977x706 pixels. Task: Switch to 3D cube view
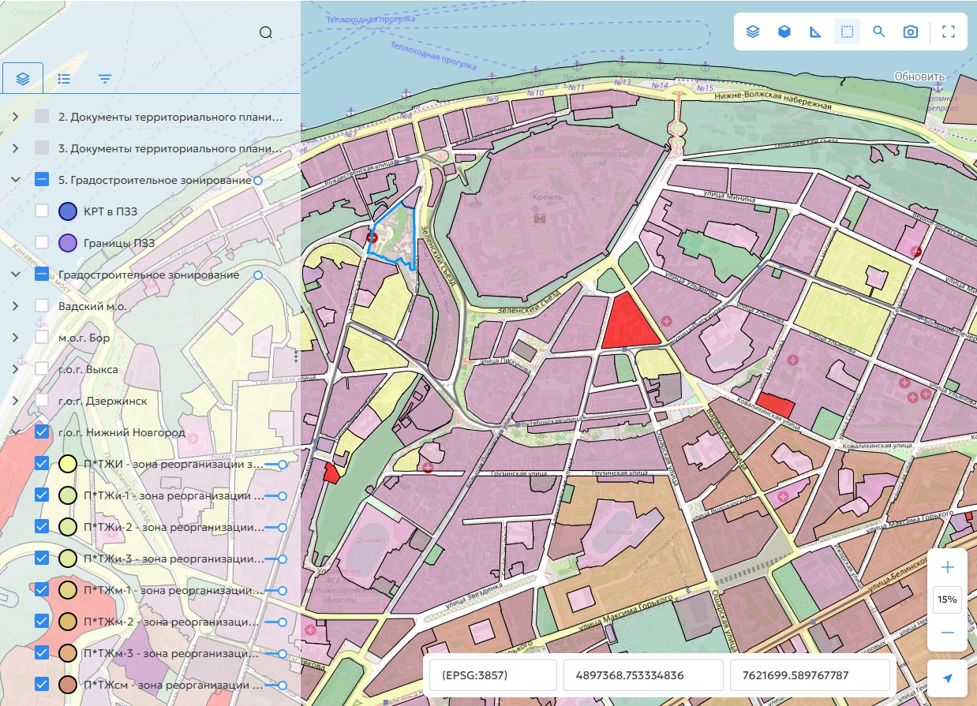(784, 32)
